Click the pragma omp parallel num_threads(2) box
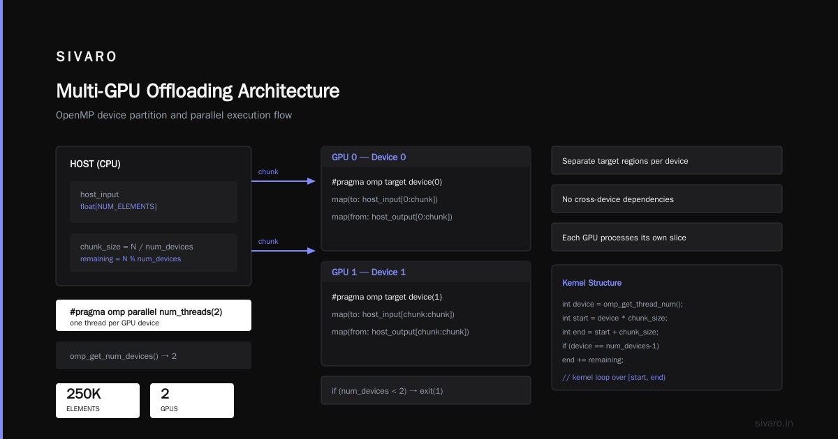838x439 pixels. click(x=154, y=316)
